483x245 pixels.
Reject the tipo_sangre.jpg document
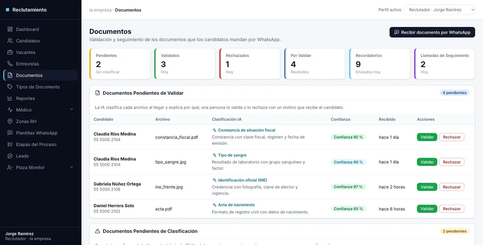point(452,162)
